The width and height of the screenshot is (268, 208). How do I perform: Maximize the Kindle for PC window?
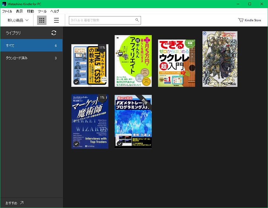point(250,4)
